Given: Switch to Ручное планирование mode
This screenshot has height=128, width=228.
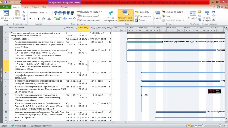Looking at the screenshot, I should click(110, 16).
